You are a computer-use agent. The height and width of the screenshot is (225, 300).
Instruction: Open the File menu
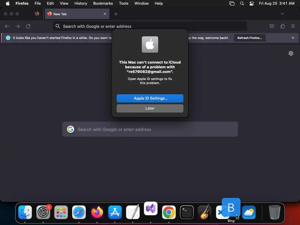pyautogui.click(x=38, y=4)
